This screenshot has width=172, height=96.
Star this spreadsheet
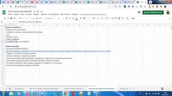tap(35, 11)
